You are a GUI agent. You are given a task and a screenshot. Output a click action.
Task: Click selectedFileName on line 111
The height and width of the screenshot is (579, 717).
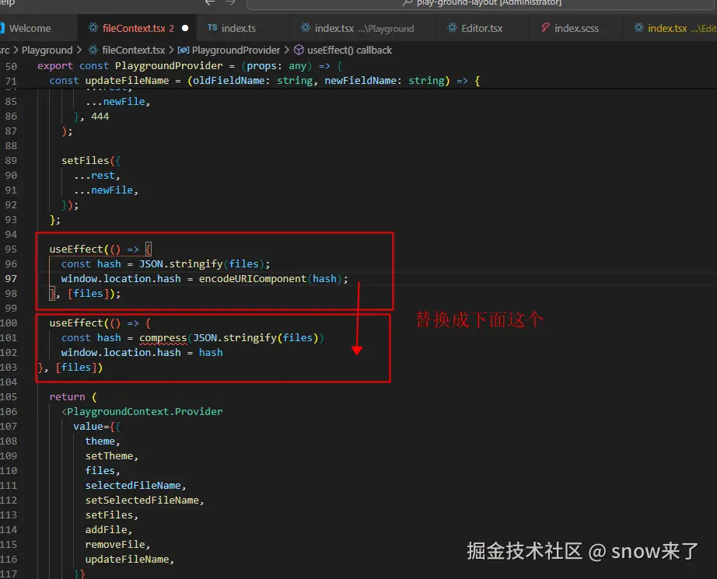[133, 485]
